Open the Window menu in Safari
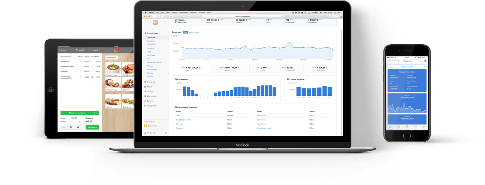This screenshot has height=185, width=485. (x=202, y=13)
